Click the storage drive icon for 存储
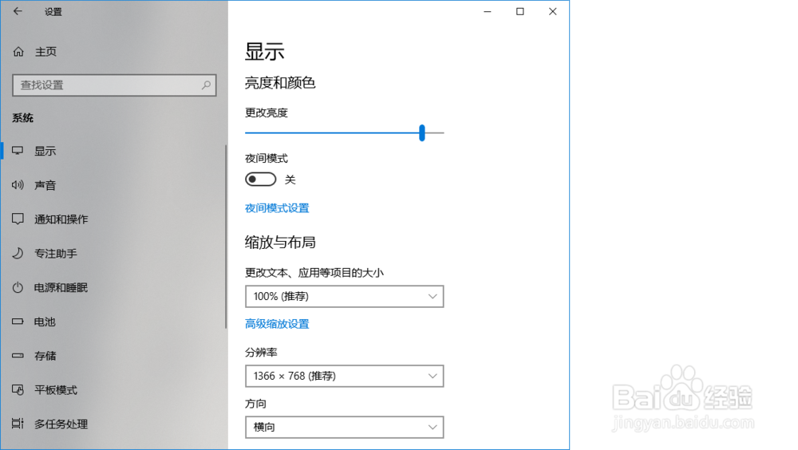This screenshot has height=450, width=798. [x=18, y=355]
